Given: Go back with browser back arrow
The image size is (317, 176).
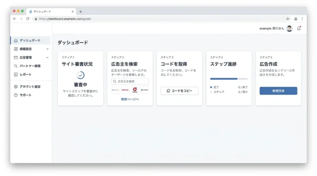Looking at the screenshot, I should 15,19.
